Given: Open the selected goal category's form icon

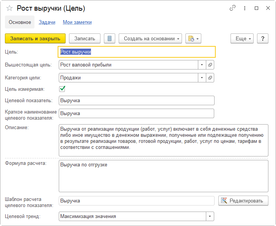Looking at the screenshot, I should click(x=210, y=77).
